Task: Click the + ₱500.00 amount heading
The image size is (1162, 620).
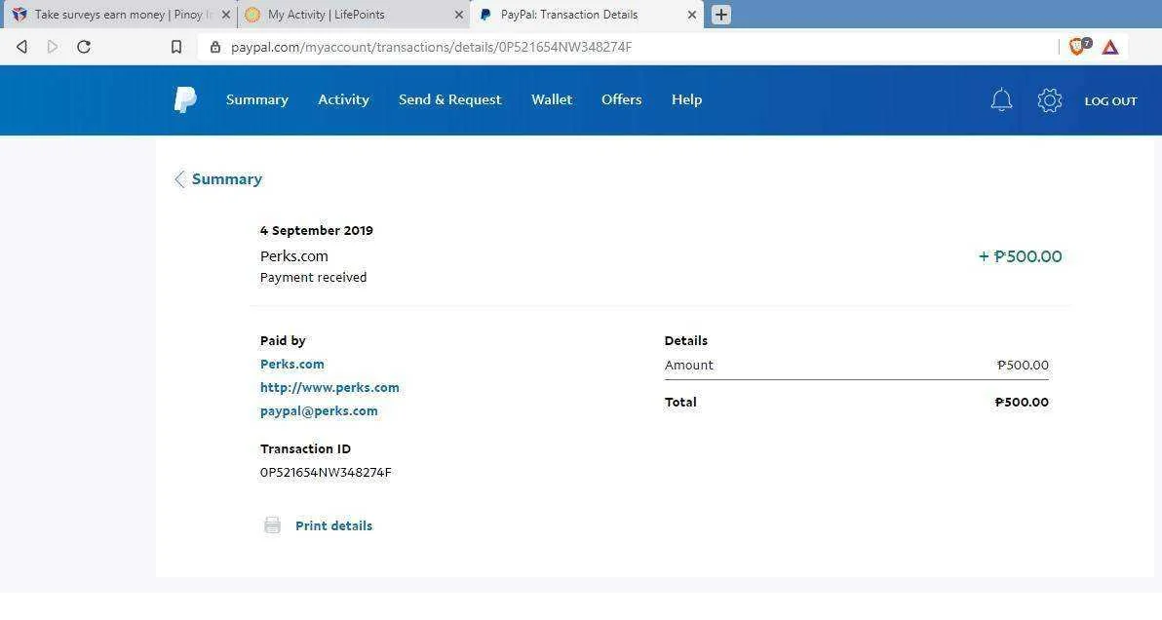Action: 1020,256
